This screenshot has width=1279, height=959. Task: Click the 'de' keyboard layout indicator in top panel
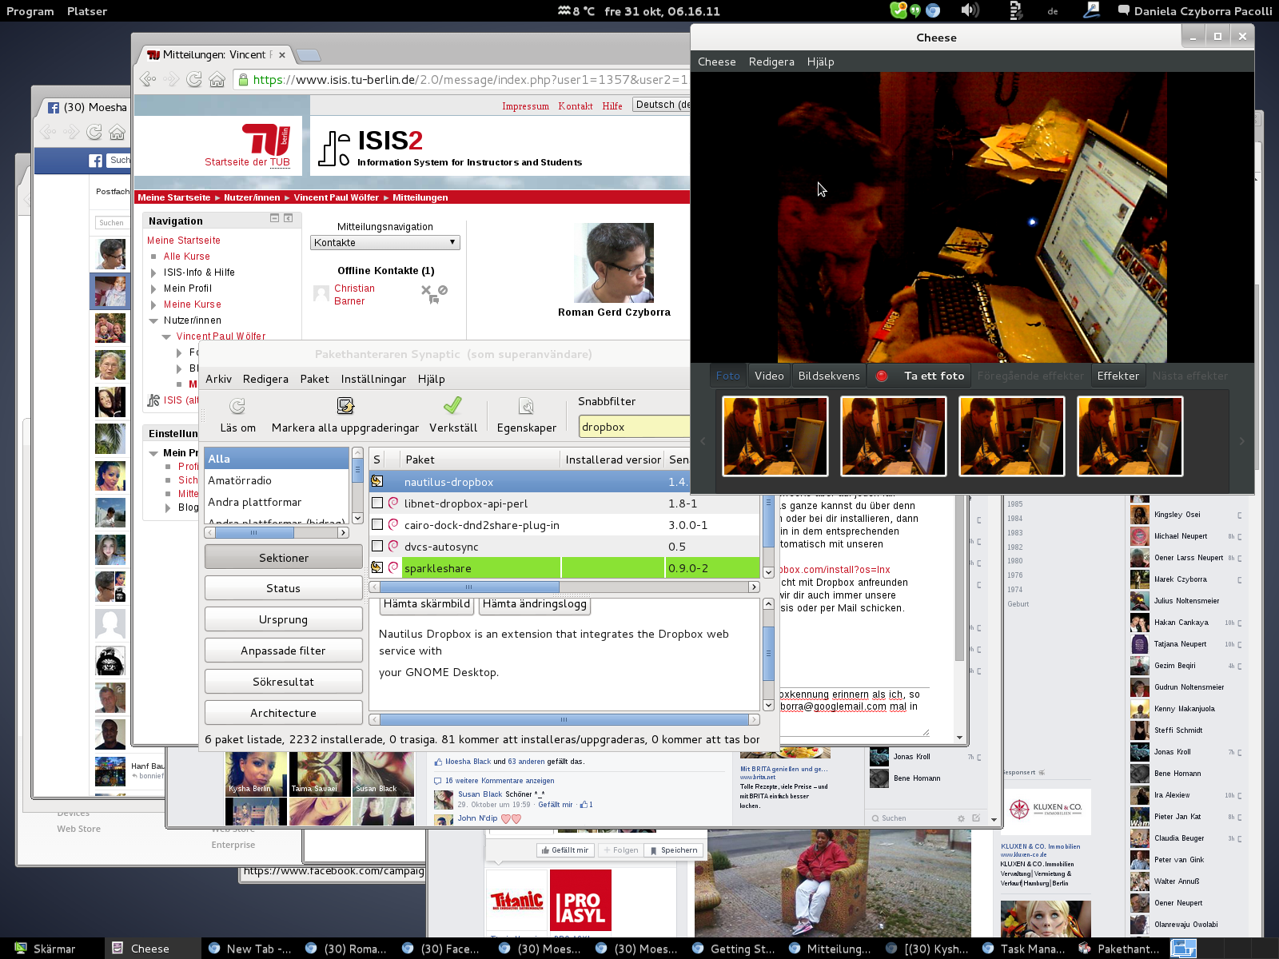[1053, 11]
